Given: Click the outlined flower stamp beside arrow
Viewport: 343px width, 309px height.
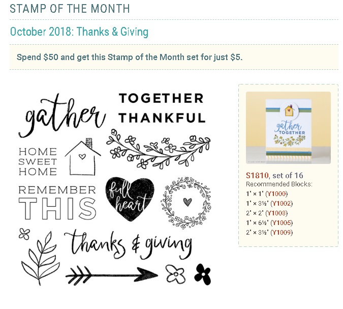Looking at the screenshot, I should point(175,274).
